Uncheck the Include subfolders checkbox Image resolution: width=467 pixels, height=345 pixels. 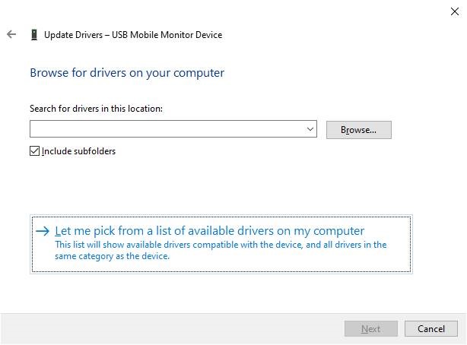[34, 151]
